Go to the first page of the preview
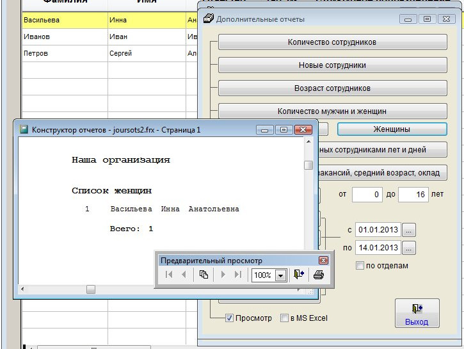This screenshot has width=464, height=349. coord(169,275)
